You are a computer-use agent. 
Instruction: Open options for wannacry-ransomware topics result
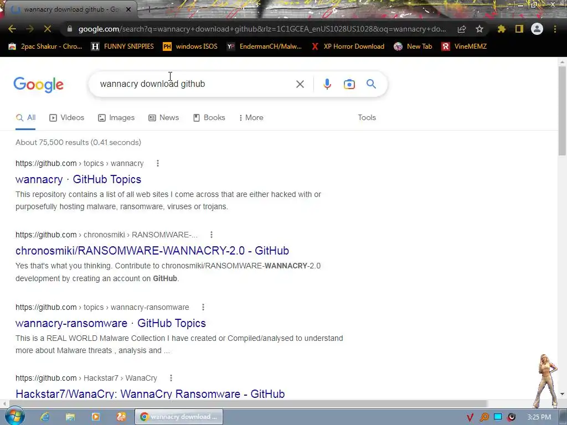coord(203,307)
